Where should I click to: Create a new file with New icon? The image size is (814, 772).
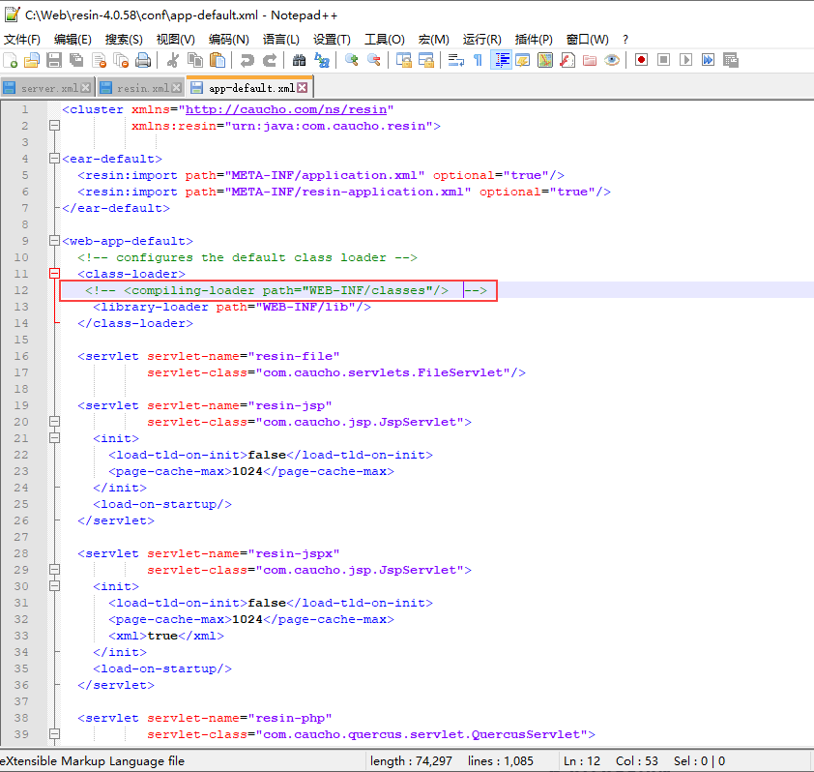[x=11, y=60]
